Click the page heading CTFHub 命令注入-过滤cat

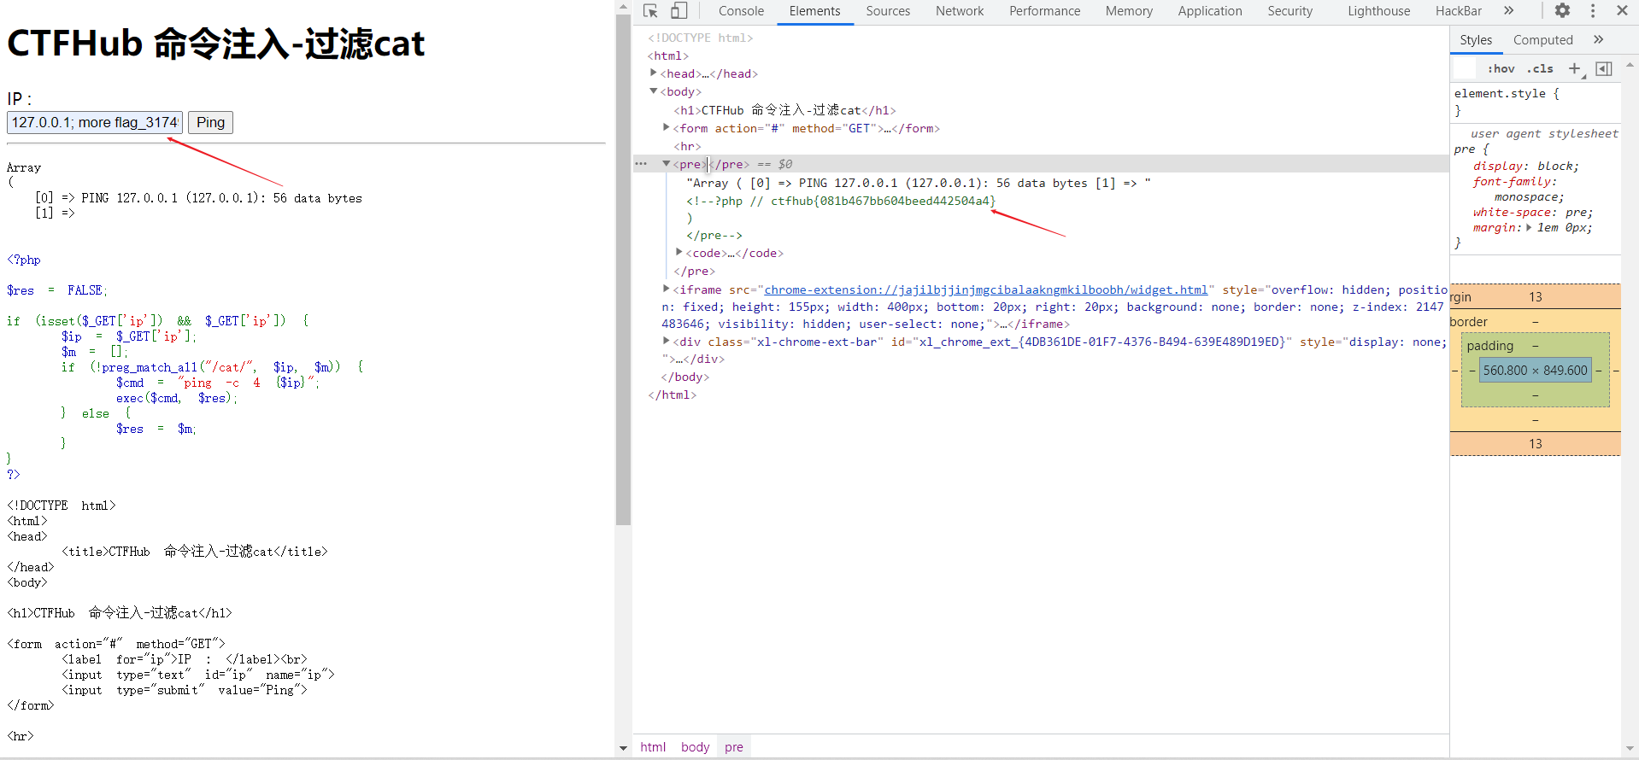pos(216,43)
